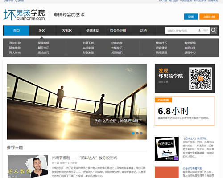Select the first carousel dot

point(133,133)
